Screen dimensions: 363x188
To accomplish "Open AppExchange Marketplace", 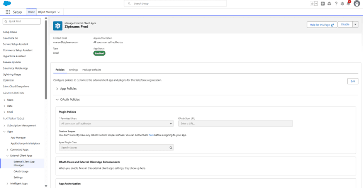I will click(x=25, y=144).
